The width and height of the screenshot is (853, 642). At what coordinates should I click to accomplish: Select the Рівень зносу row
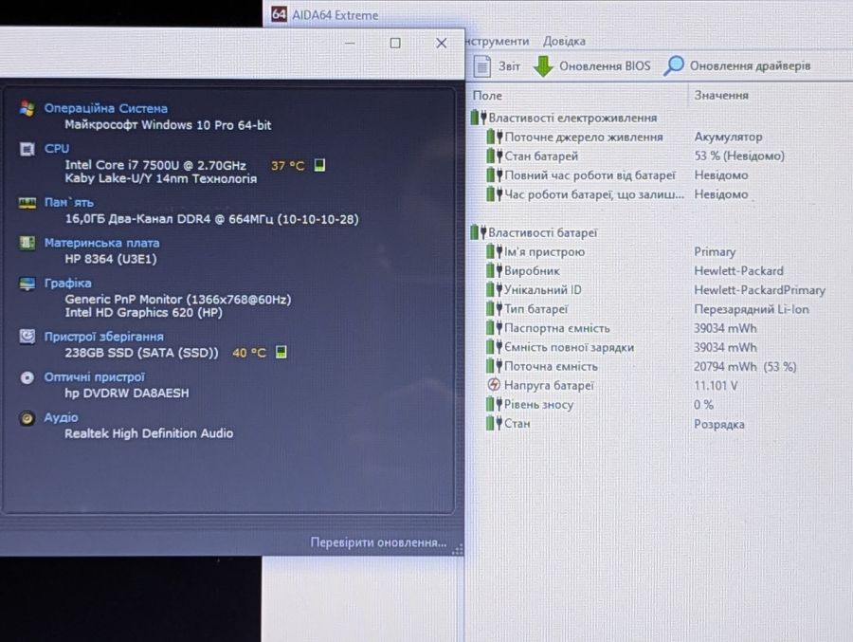(600, 405)
